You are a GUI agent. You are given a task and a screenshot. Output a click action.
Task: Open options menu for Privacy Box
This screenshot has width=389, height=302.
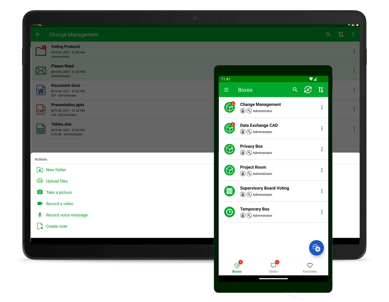(322, 149)
